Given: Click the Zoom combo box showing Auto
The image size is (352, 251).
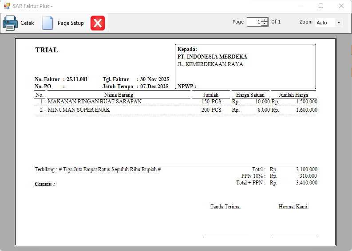Looking at the screenshot, I should (x=325, y=23).
